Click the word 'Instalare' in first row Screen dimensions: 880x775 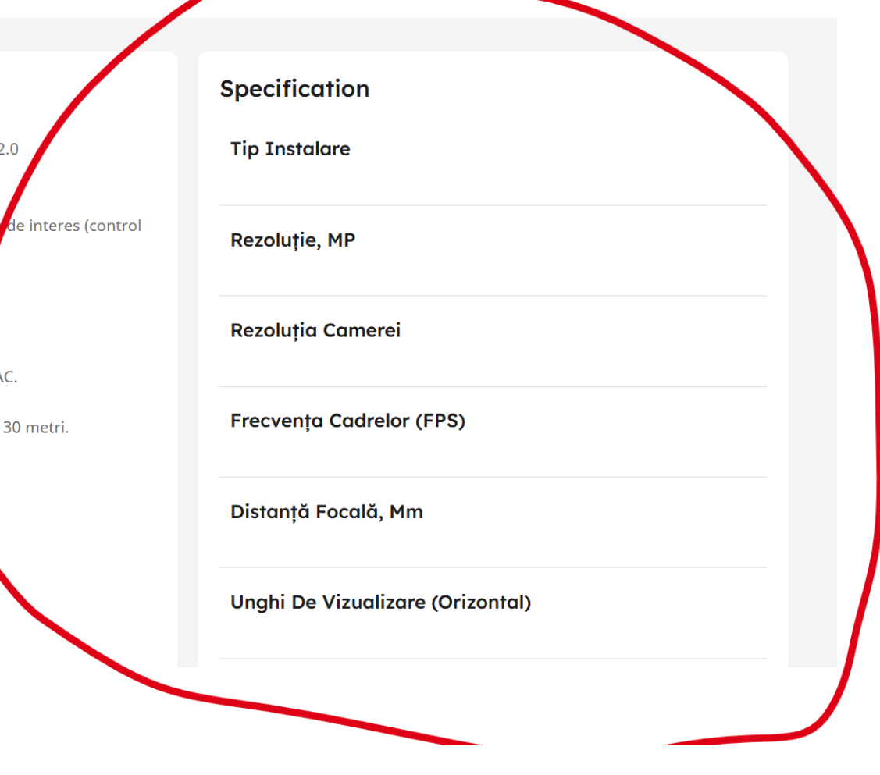pyautogui.click(x=308, y=149)
